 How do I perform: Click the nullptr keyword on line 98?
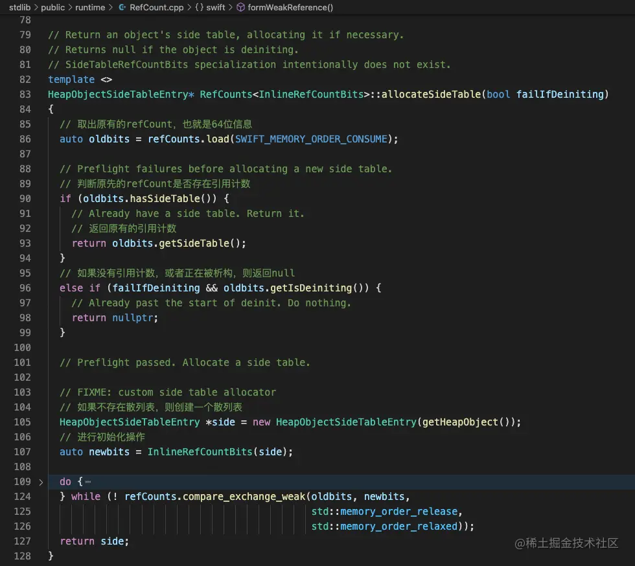pos(132,318)
